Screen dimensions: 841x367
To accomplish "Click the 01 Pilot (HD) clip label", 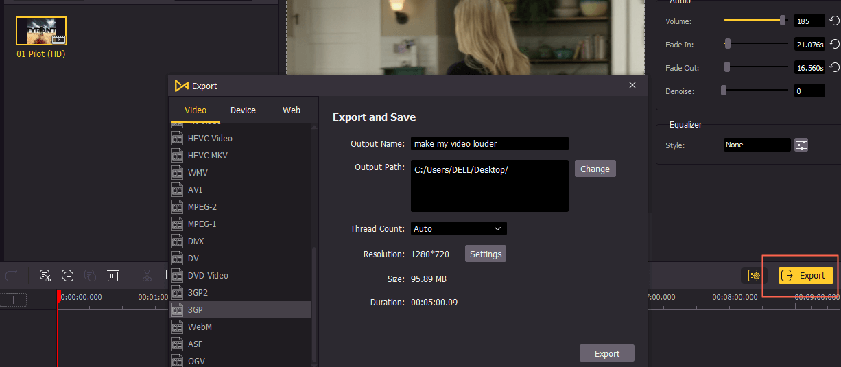I will pyautogui.click(x=41, y=54).
